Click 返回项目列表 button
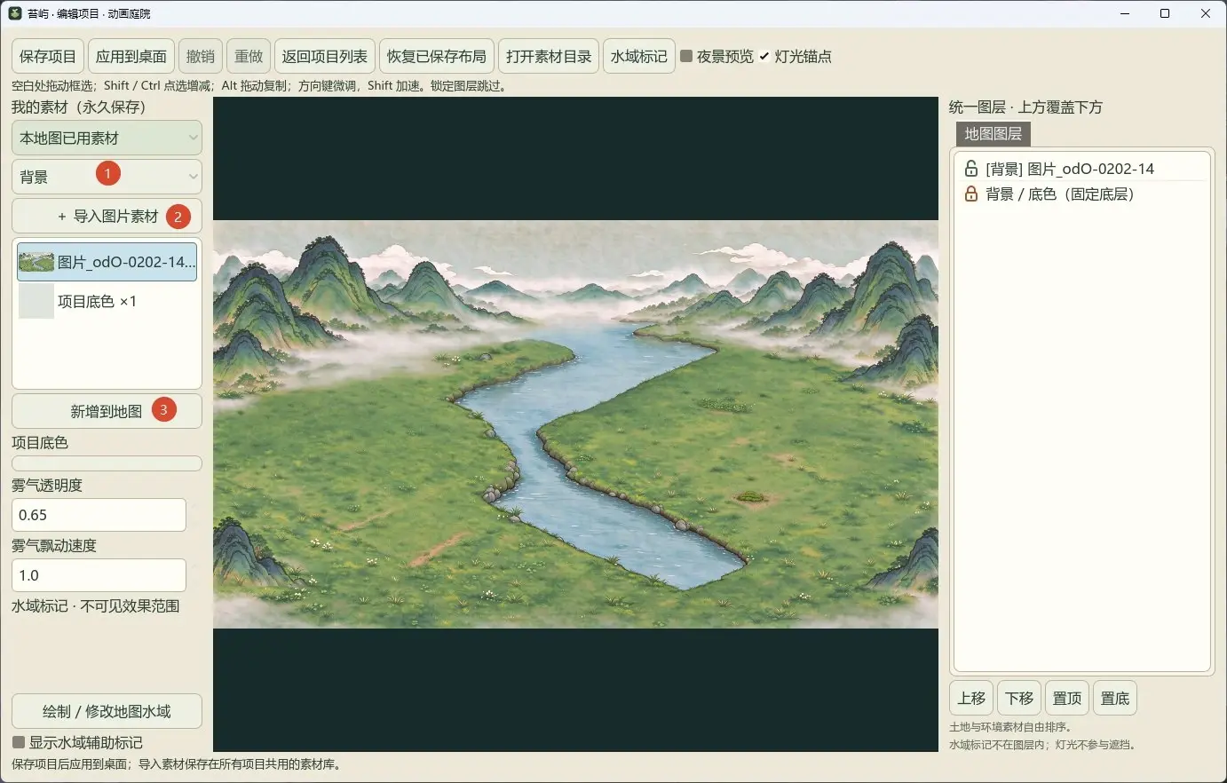 coord(325,56)
